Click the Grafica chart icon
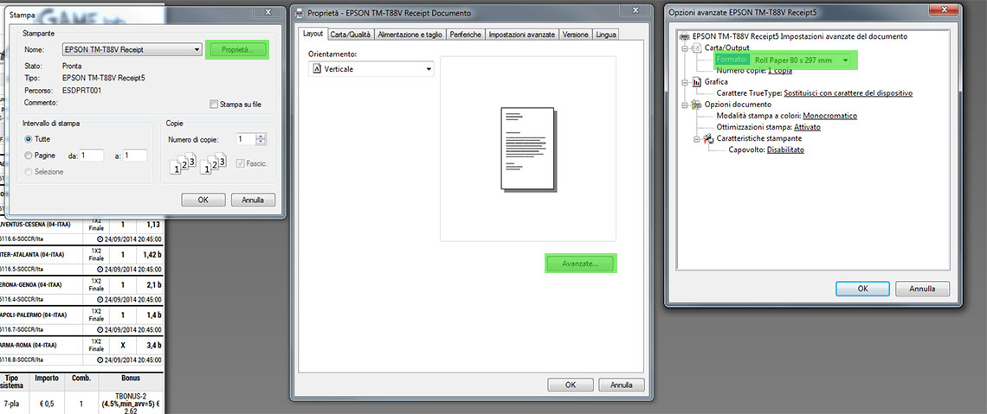The height and width of the screenshot is (414, 987). [696, 81]
